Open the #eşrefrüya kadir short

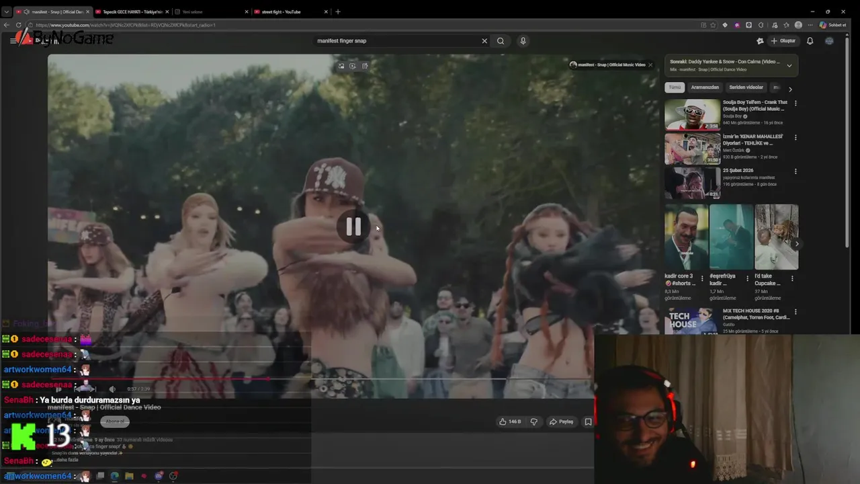coord(731,237)
